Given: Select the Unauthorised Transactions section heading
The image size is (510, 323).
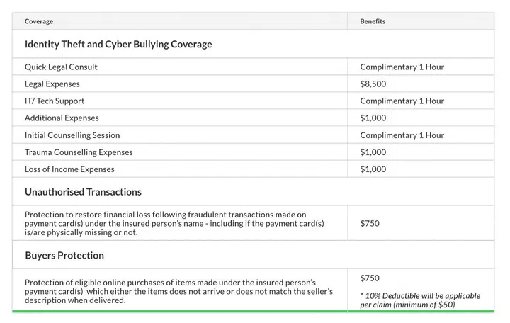Looking at the screenshot, I should click(x=83, y=192).
